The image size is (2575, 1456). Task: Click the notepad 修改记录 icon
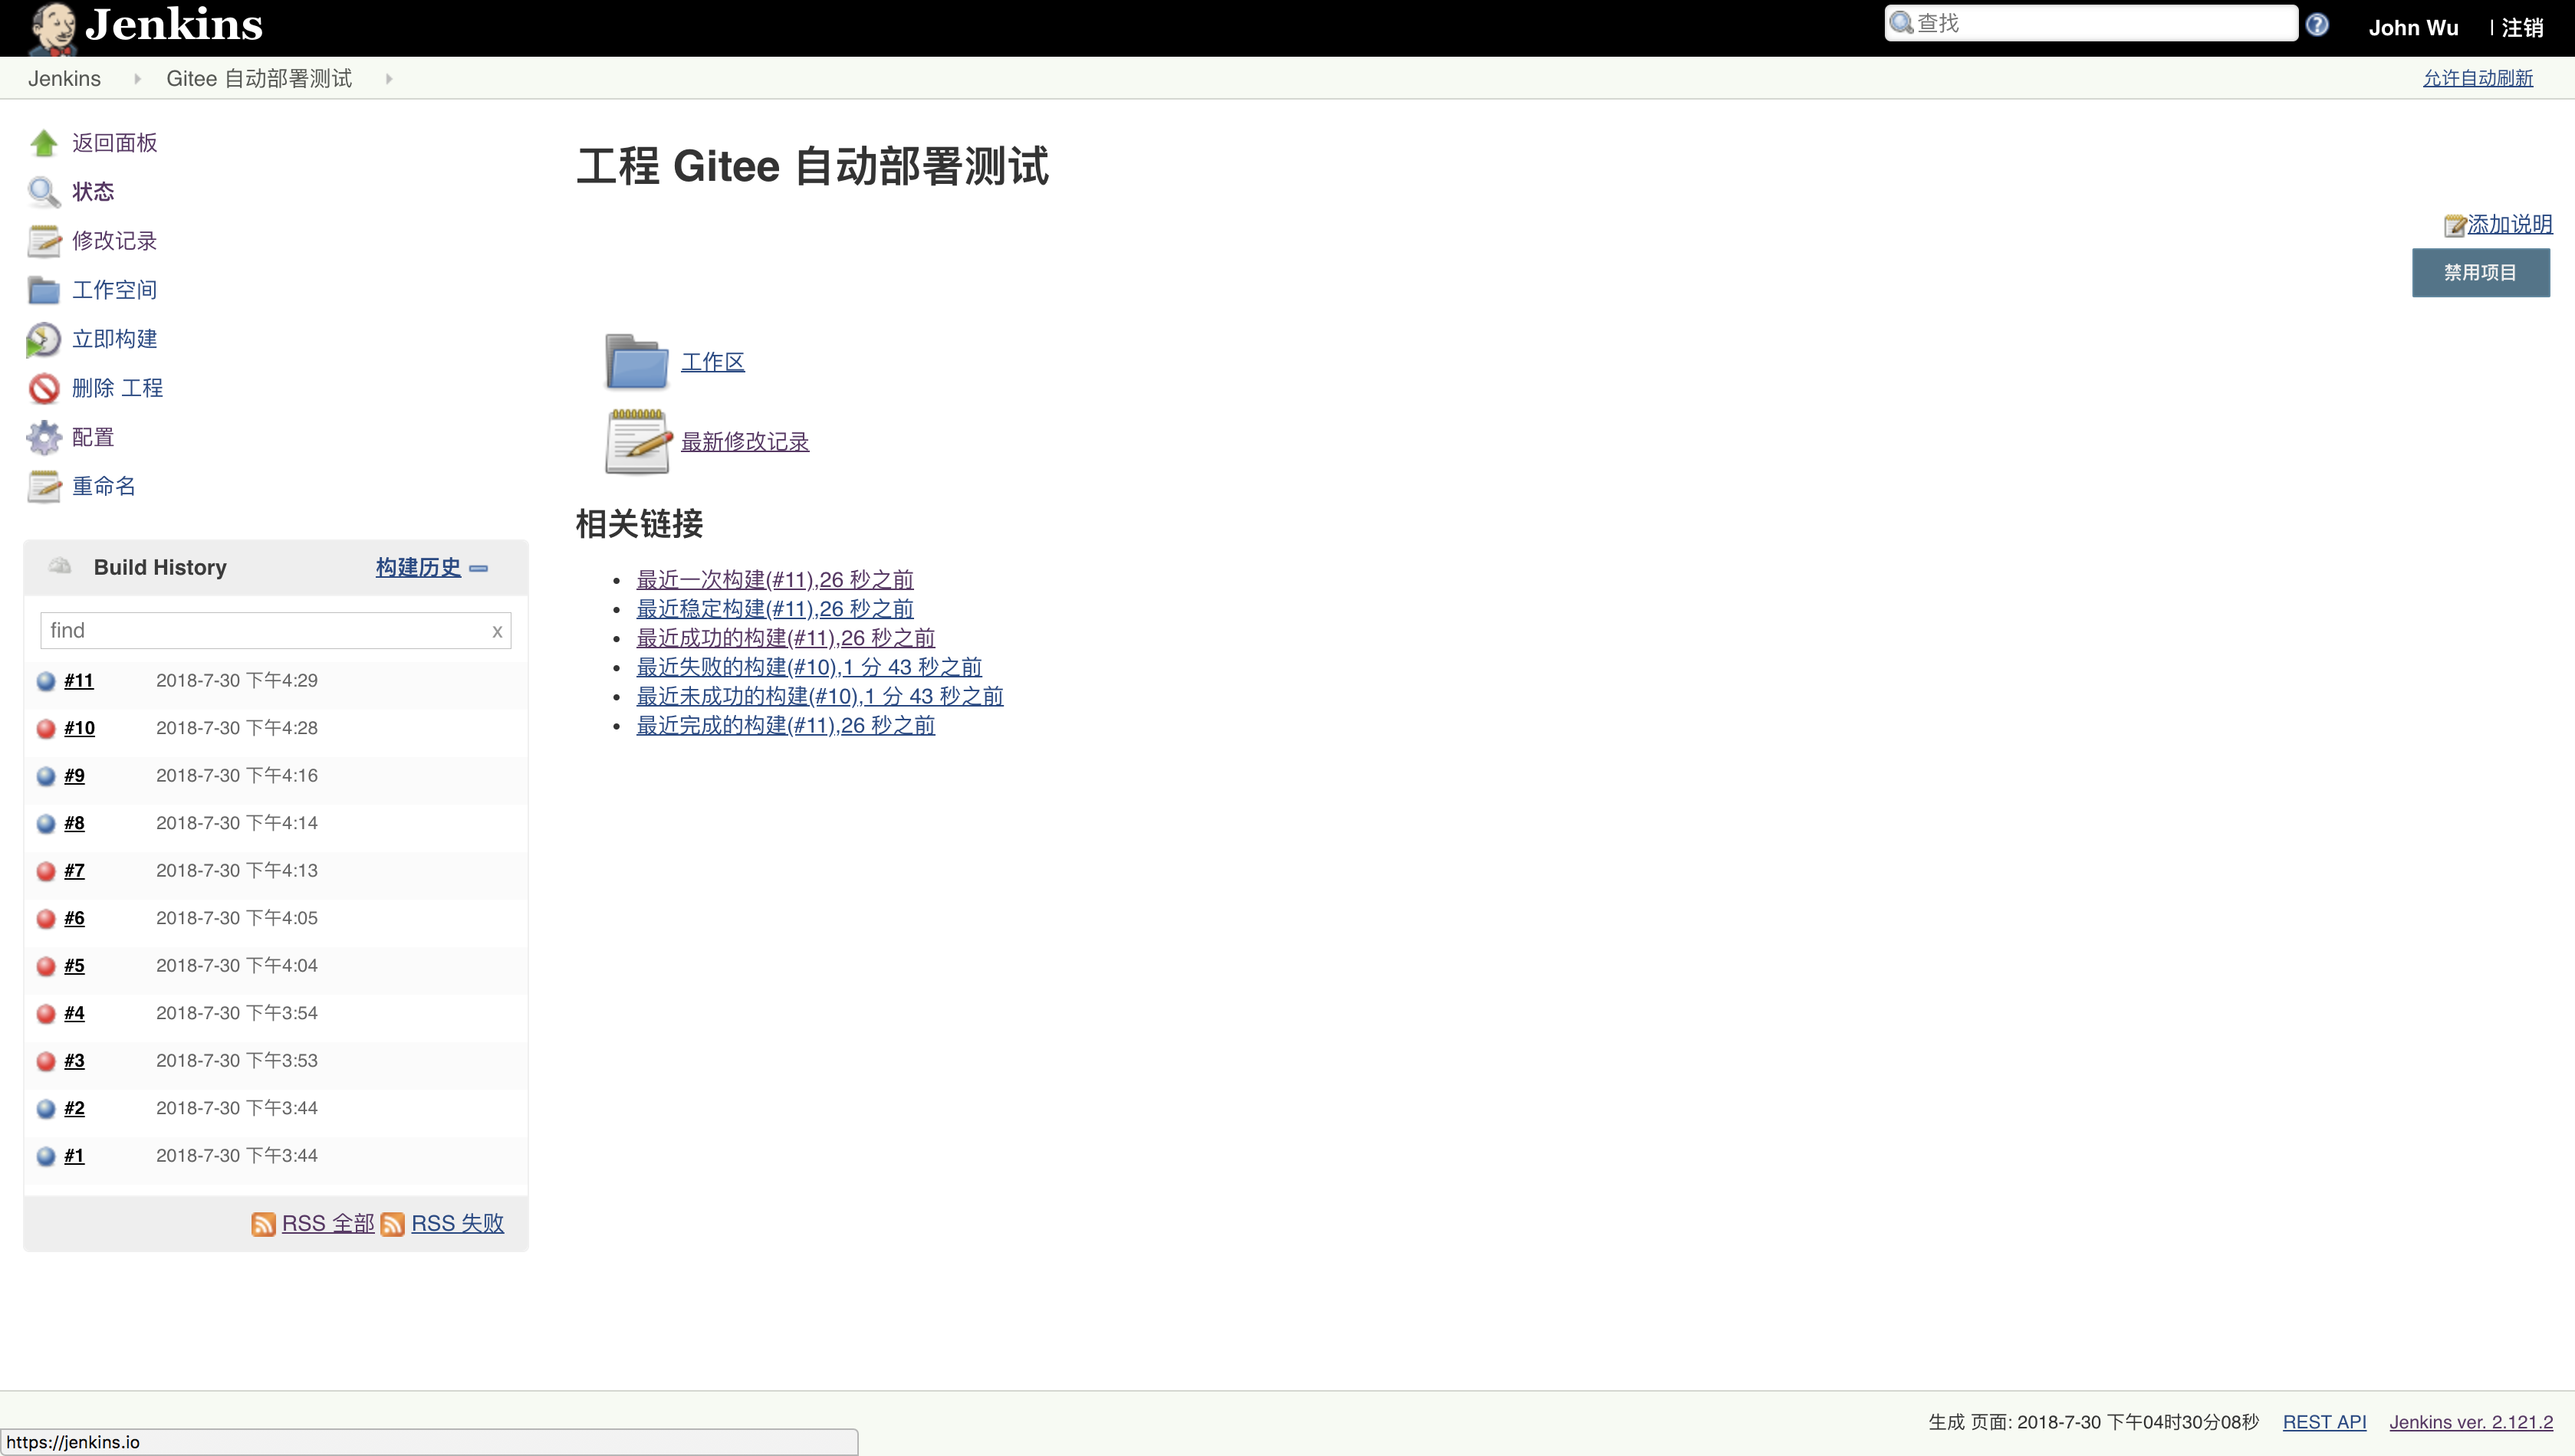pyautogui.click(x=44, y=241)
